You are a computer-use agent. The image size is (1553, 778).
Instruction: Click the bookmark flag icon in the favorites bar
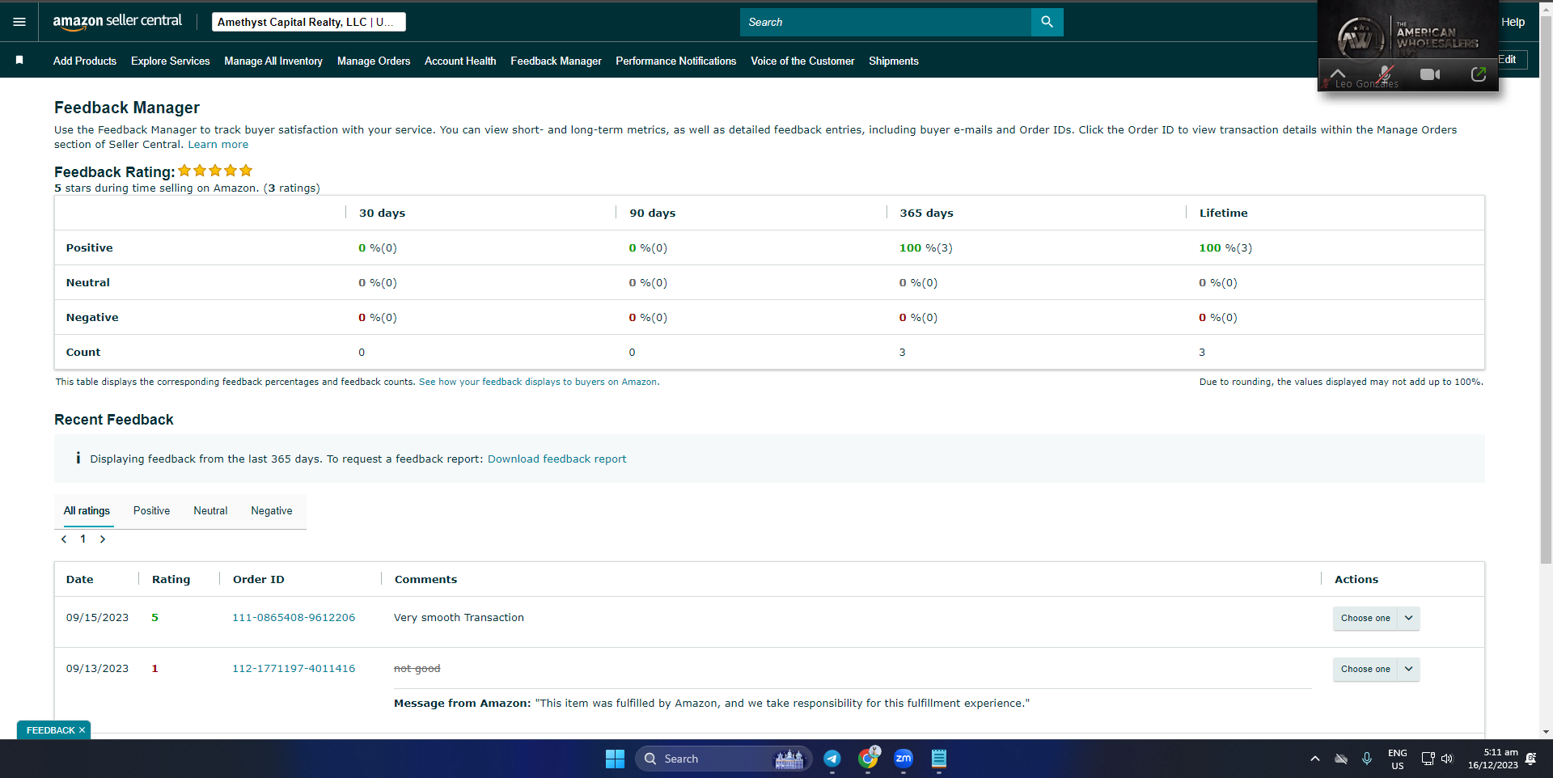click(19, 61)
